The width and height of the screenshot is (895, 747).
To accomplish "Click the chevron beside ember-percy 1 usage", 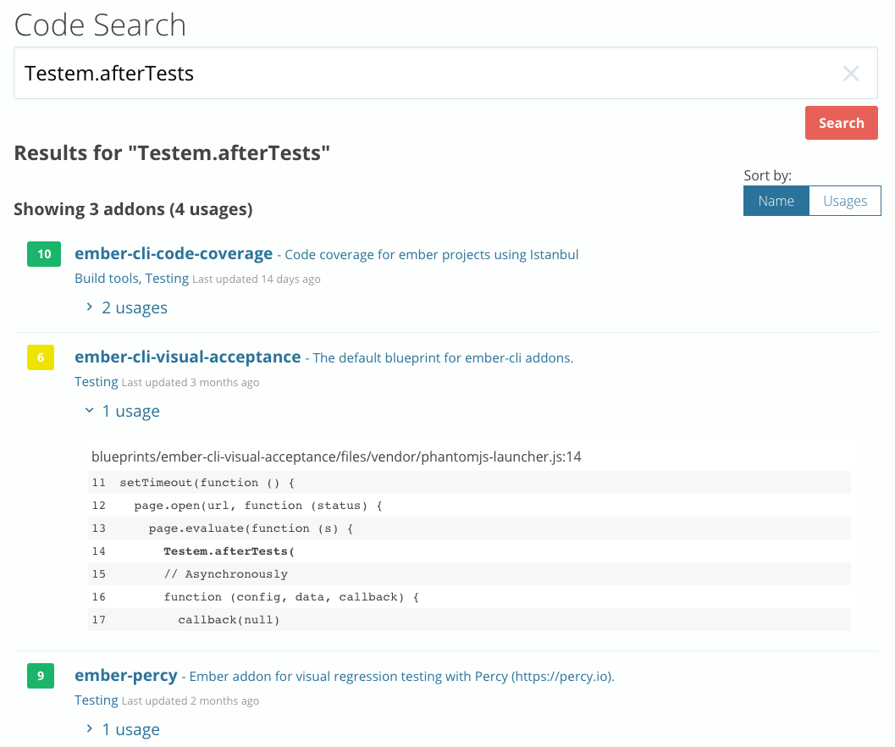I will pos(90,728).
